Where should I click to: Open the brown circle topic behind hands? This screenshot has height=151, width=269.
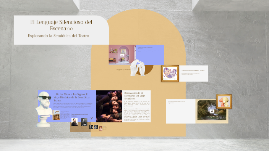pyautogui.click(x=149, y=70)
